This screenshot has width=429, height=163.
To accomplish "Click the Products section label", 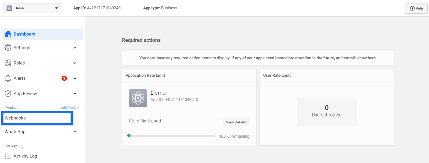I will 13,108.
